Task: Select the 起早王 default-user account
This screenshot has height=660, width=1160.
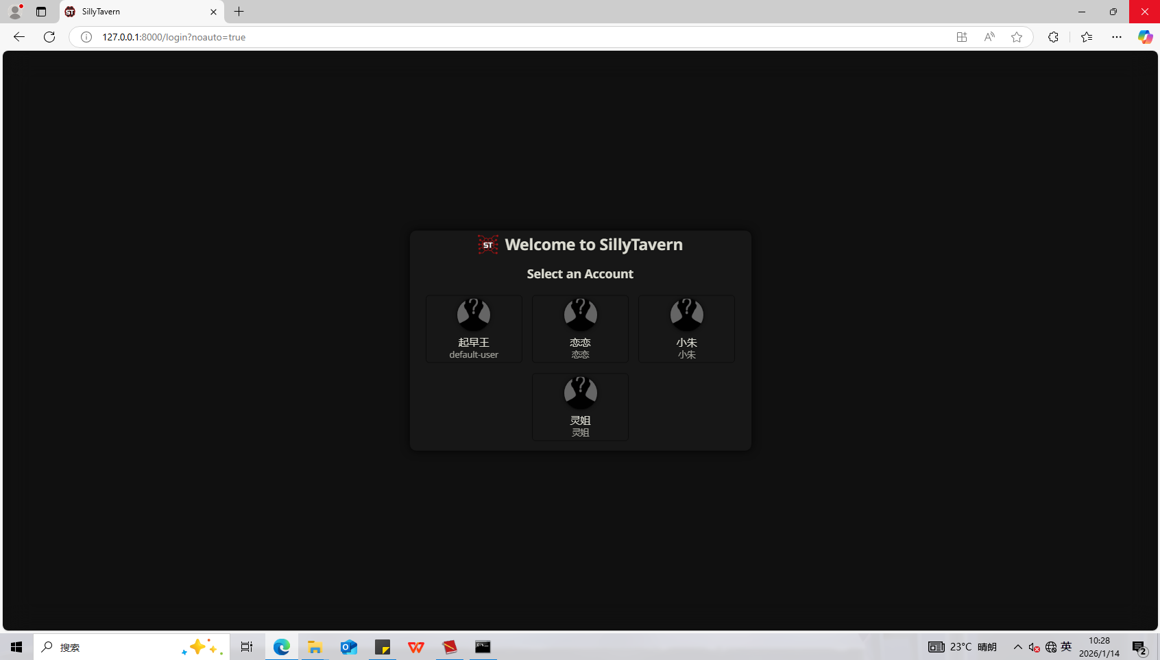Action: tap(474, 329)
